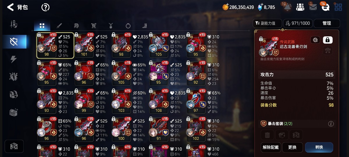Click the share icon in equipment detail

[315, 40]
